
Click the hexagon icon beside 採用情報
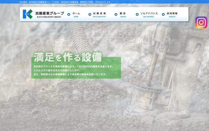(x=163, y=14)
